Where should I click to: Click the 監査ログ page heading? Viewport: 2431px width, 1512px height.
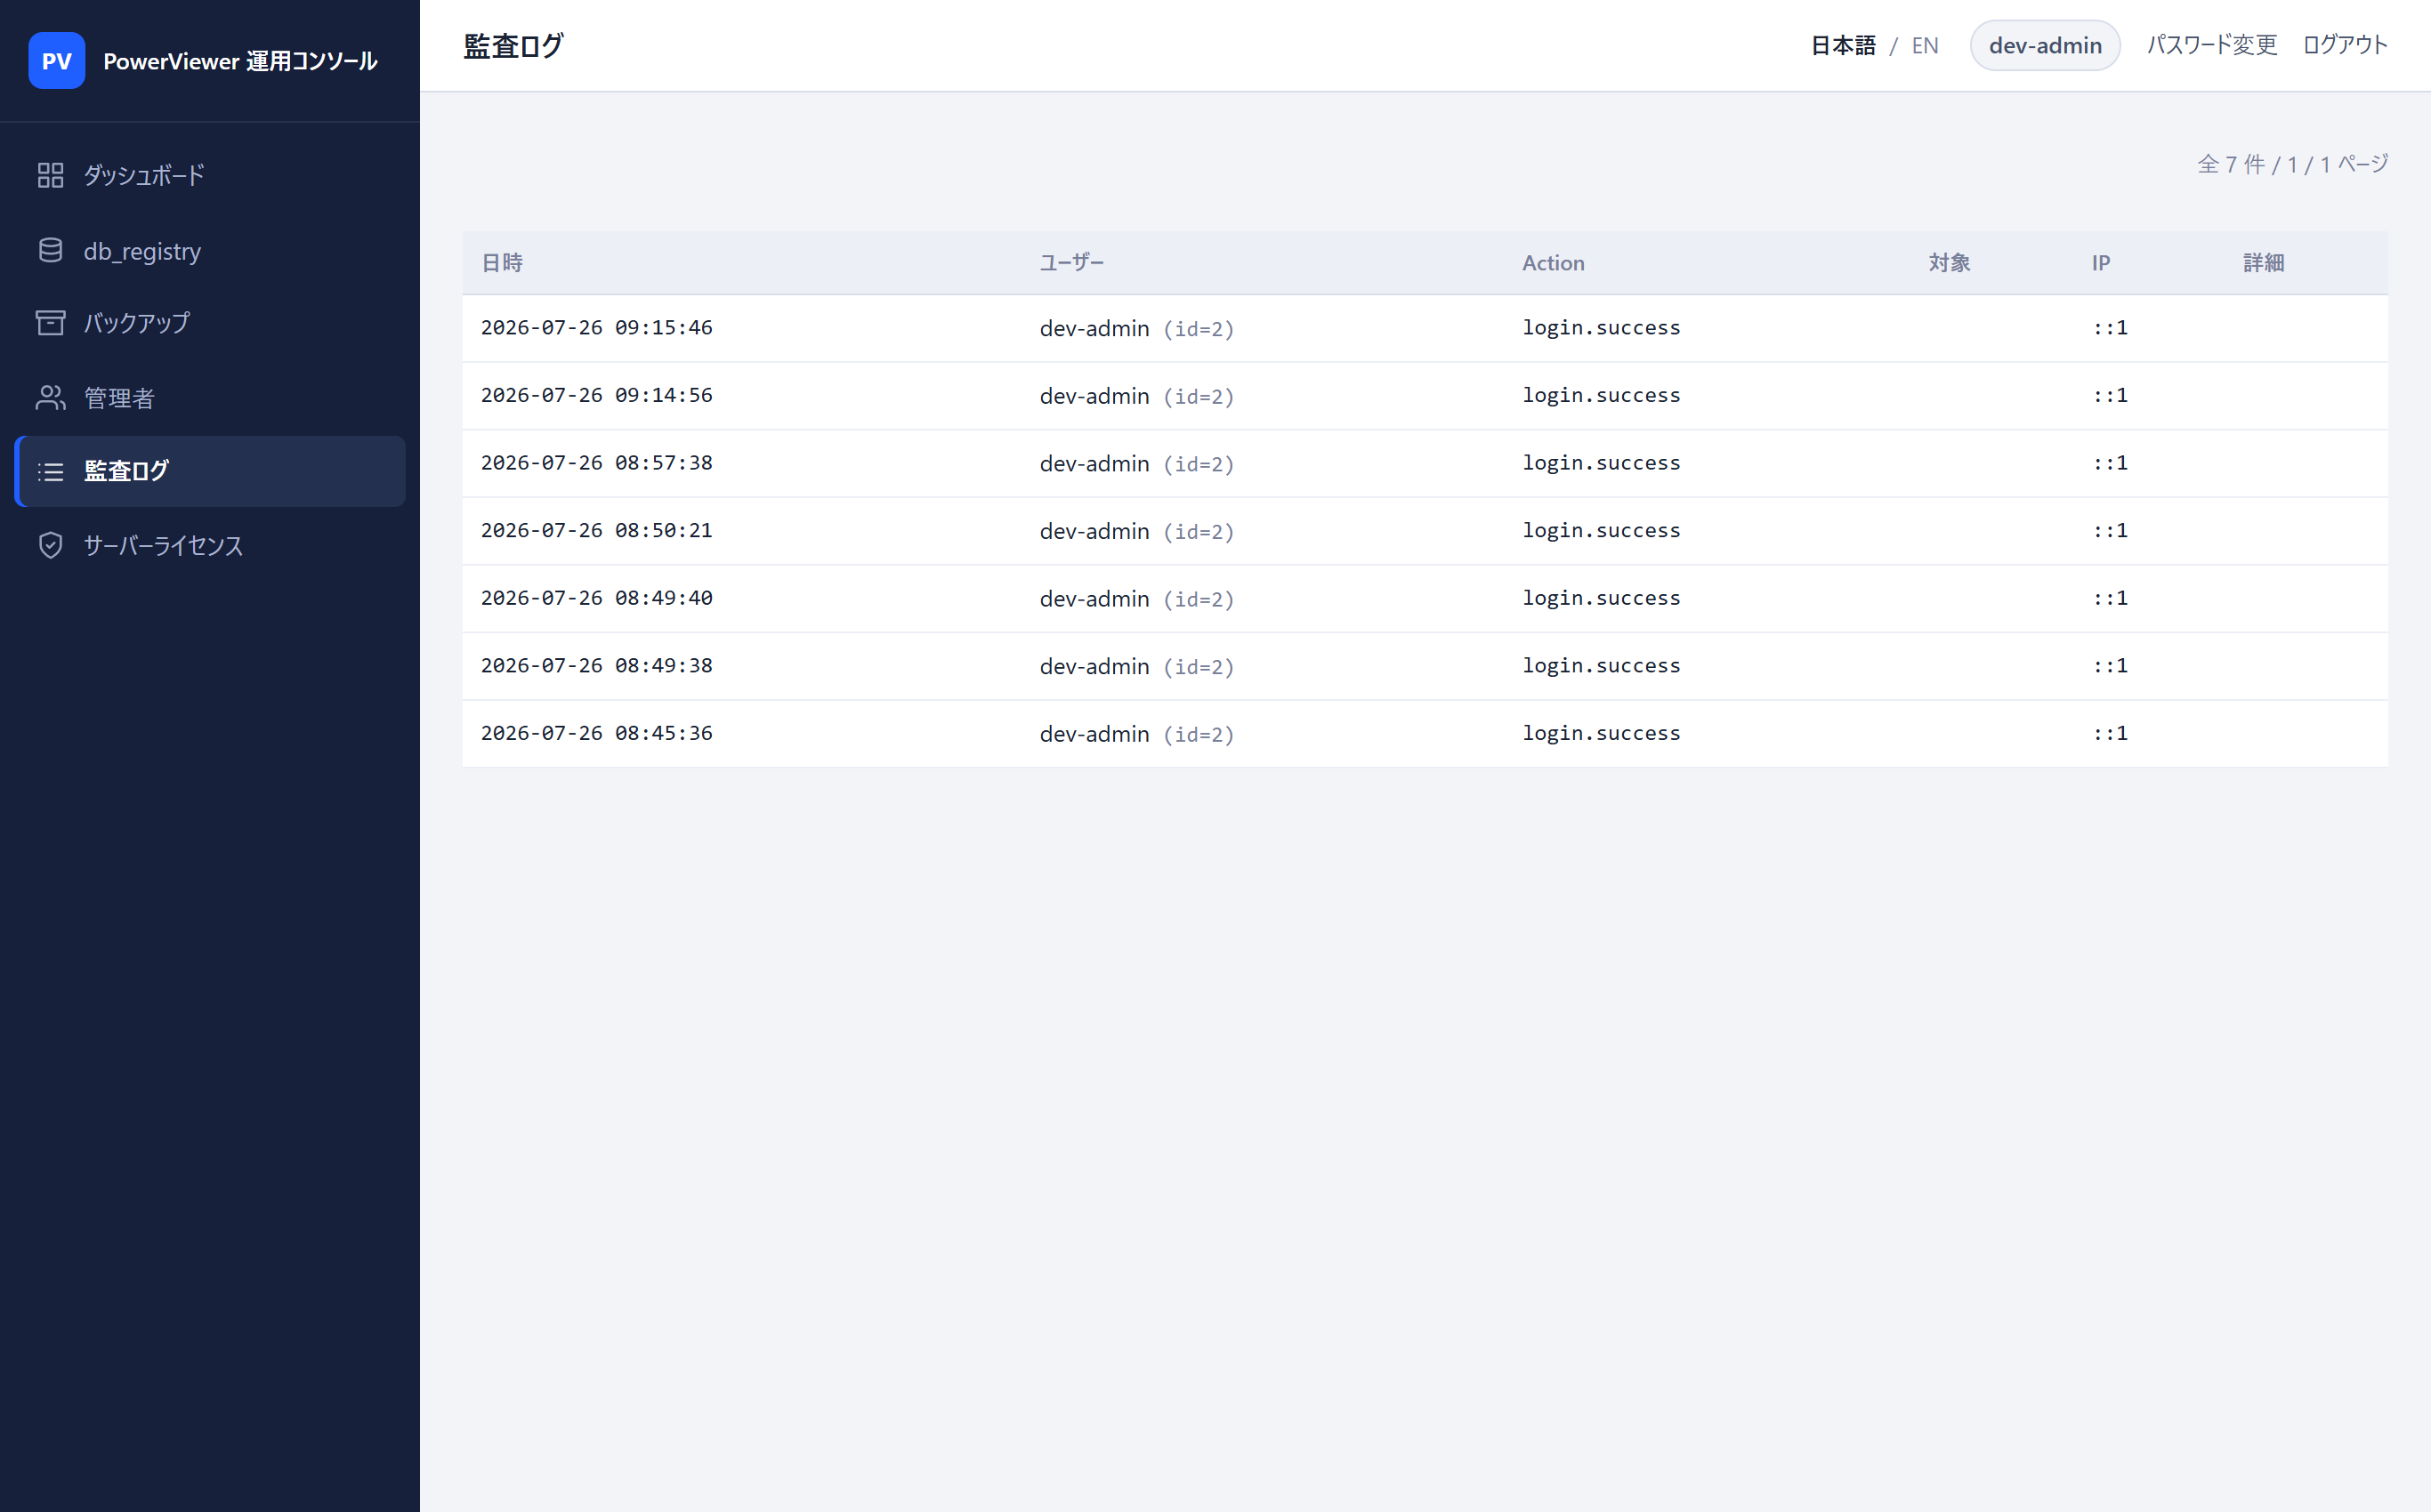[x=513, y=46]
